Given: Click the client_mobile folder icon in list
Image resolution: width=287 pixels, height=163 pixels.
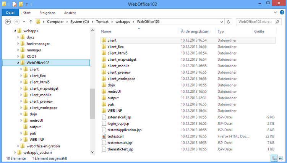Looking at the screenshot, I should [104, 66].
